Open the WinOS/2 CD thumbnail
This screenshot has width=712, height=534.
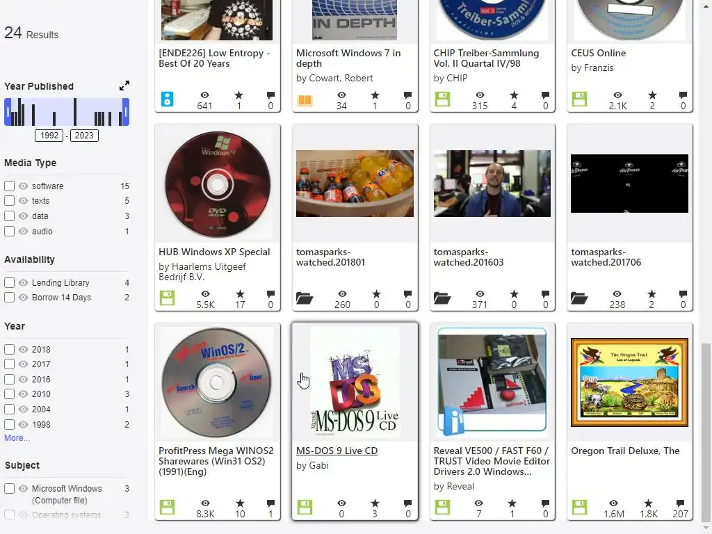[x=217, y=382]
